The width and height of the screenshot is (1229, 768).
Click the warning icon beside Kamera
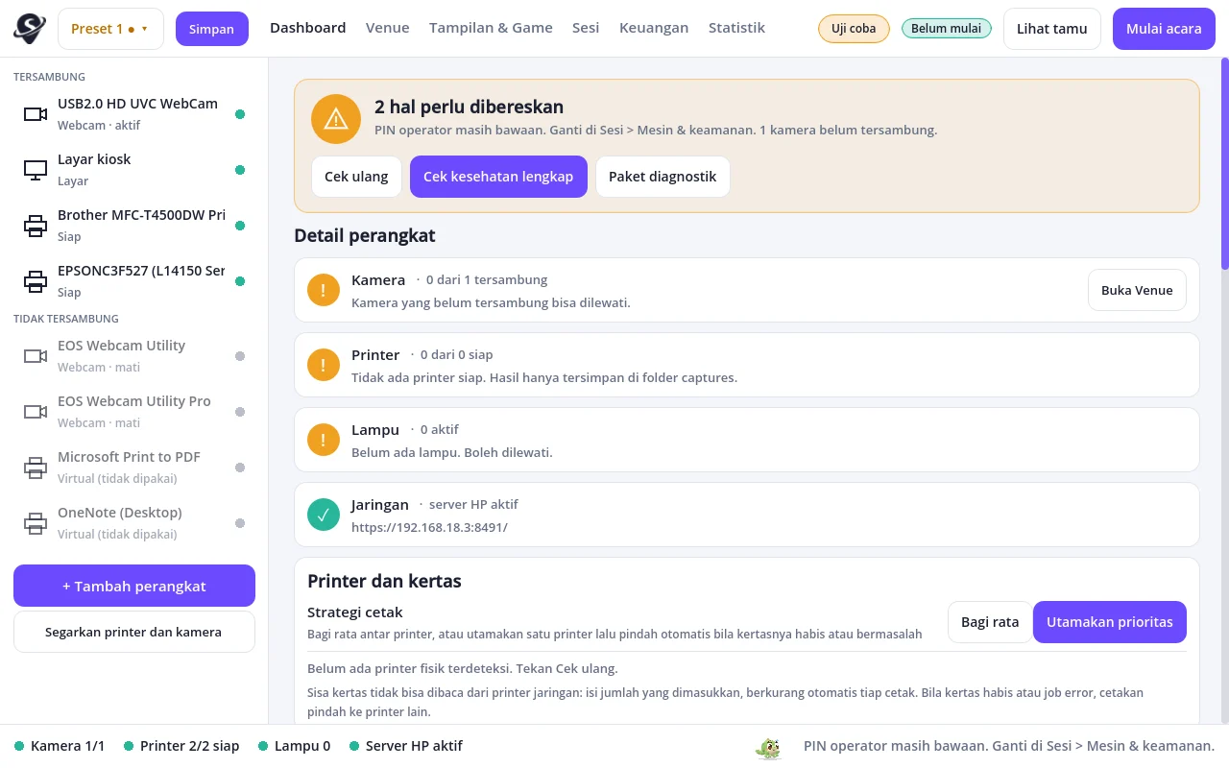[324, 290]
